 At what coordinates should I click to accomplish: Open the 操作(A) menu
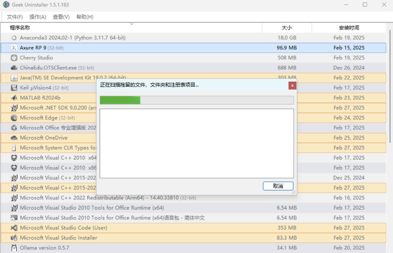pos(38,17)
